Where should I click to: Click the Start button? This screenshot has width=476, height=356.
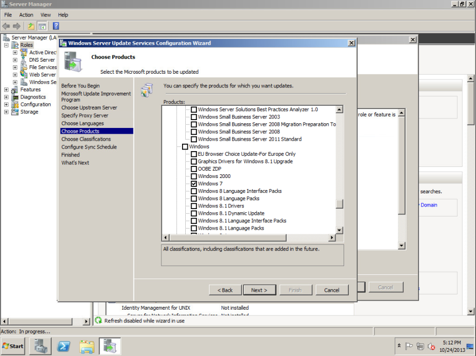point(13,346)
